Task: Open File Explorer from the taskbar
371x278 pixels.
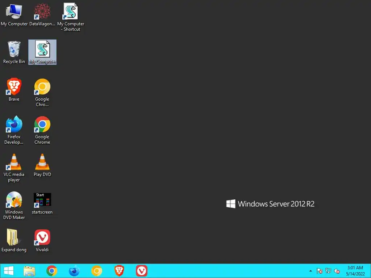Action: 29,271
